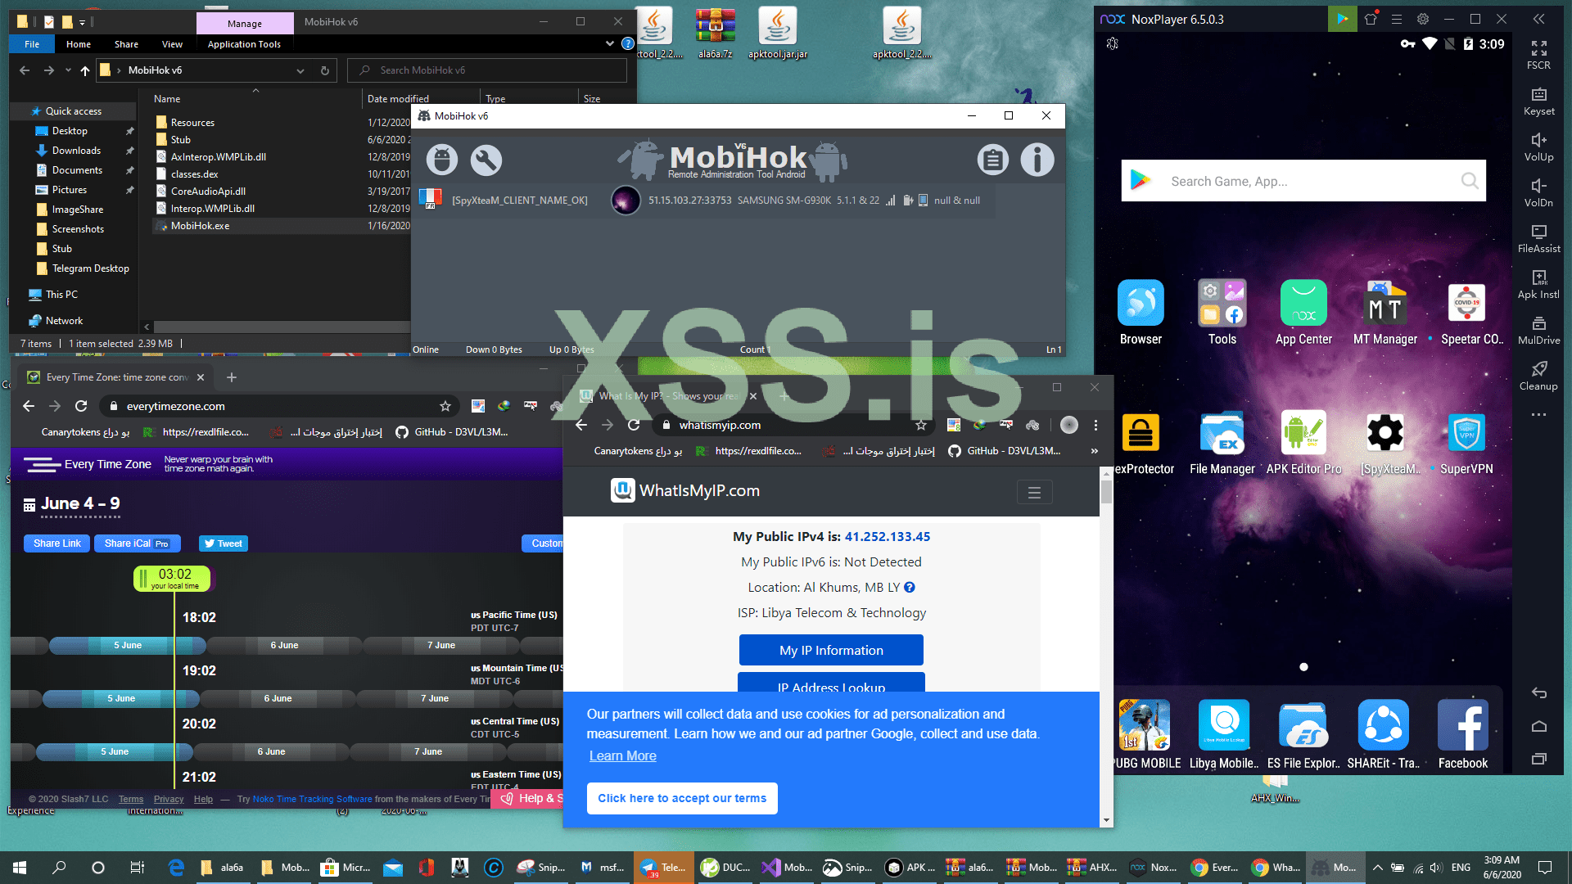Show more bookmarks chevron in Chrome
The image size is (1572, 884).
click(x=1095, y=451)
